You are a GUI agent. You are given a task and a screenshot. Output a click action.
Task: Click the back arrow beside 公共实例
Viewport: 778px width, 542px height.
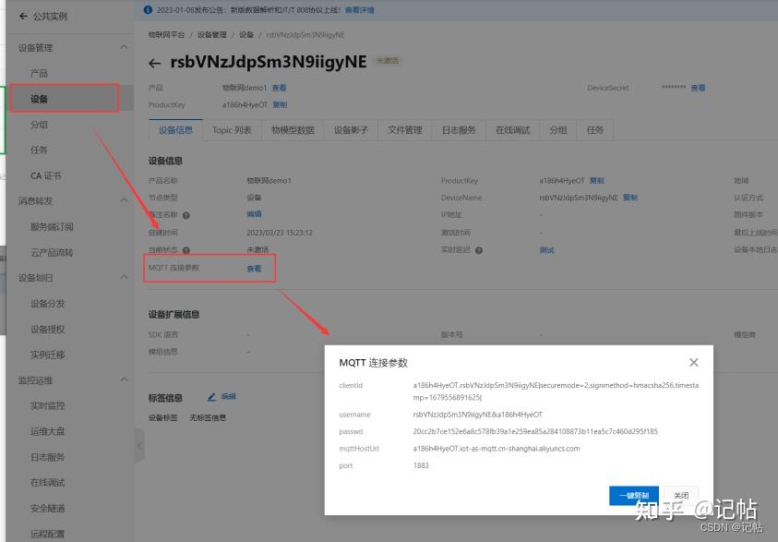pos(23,16)
